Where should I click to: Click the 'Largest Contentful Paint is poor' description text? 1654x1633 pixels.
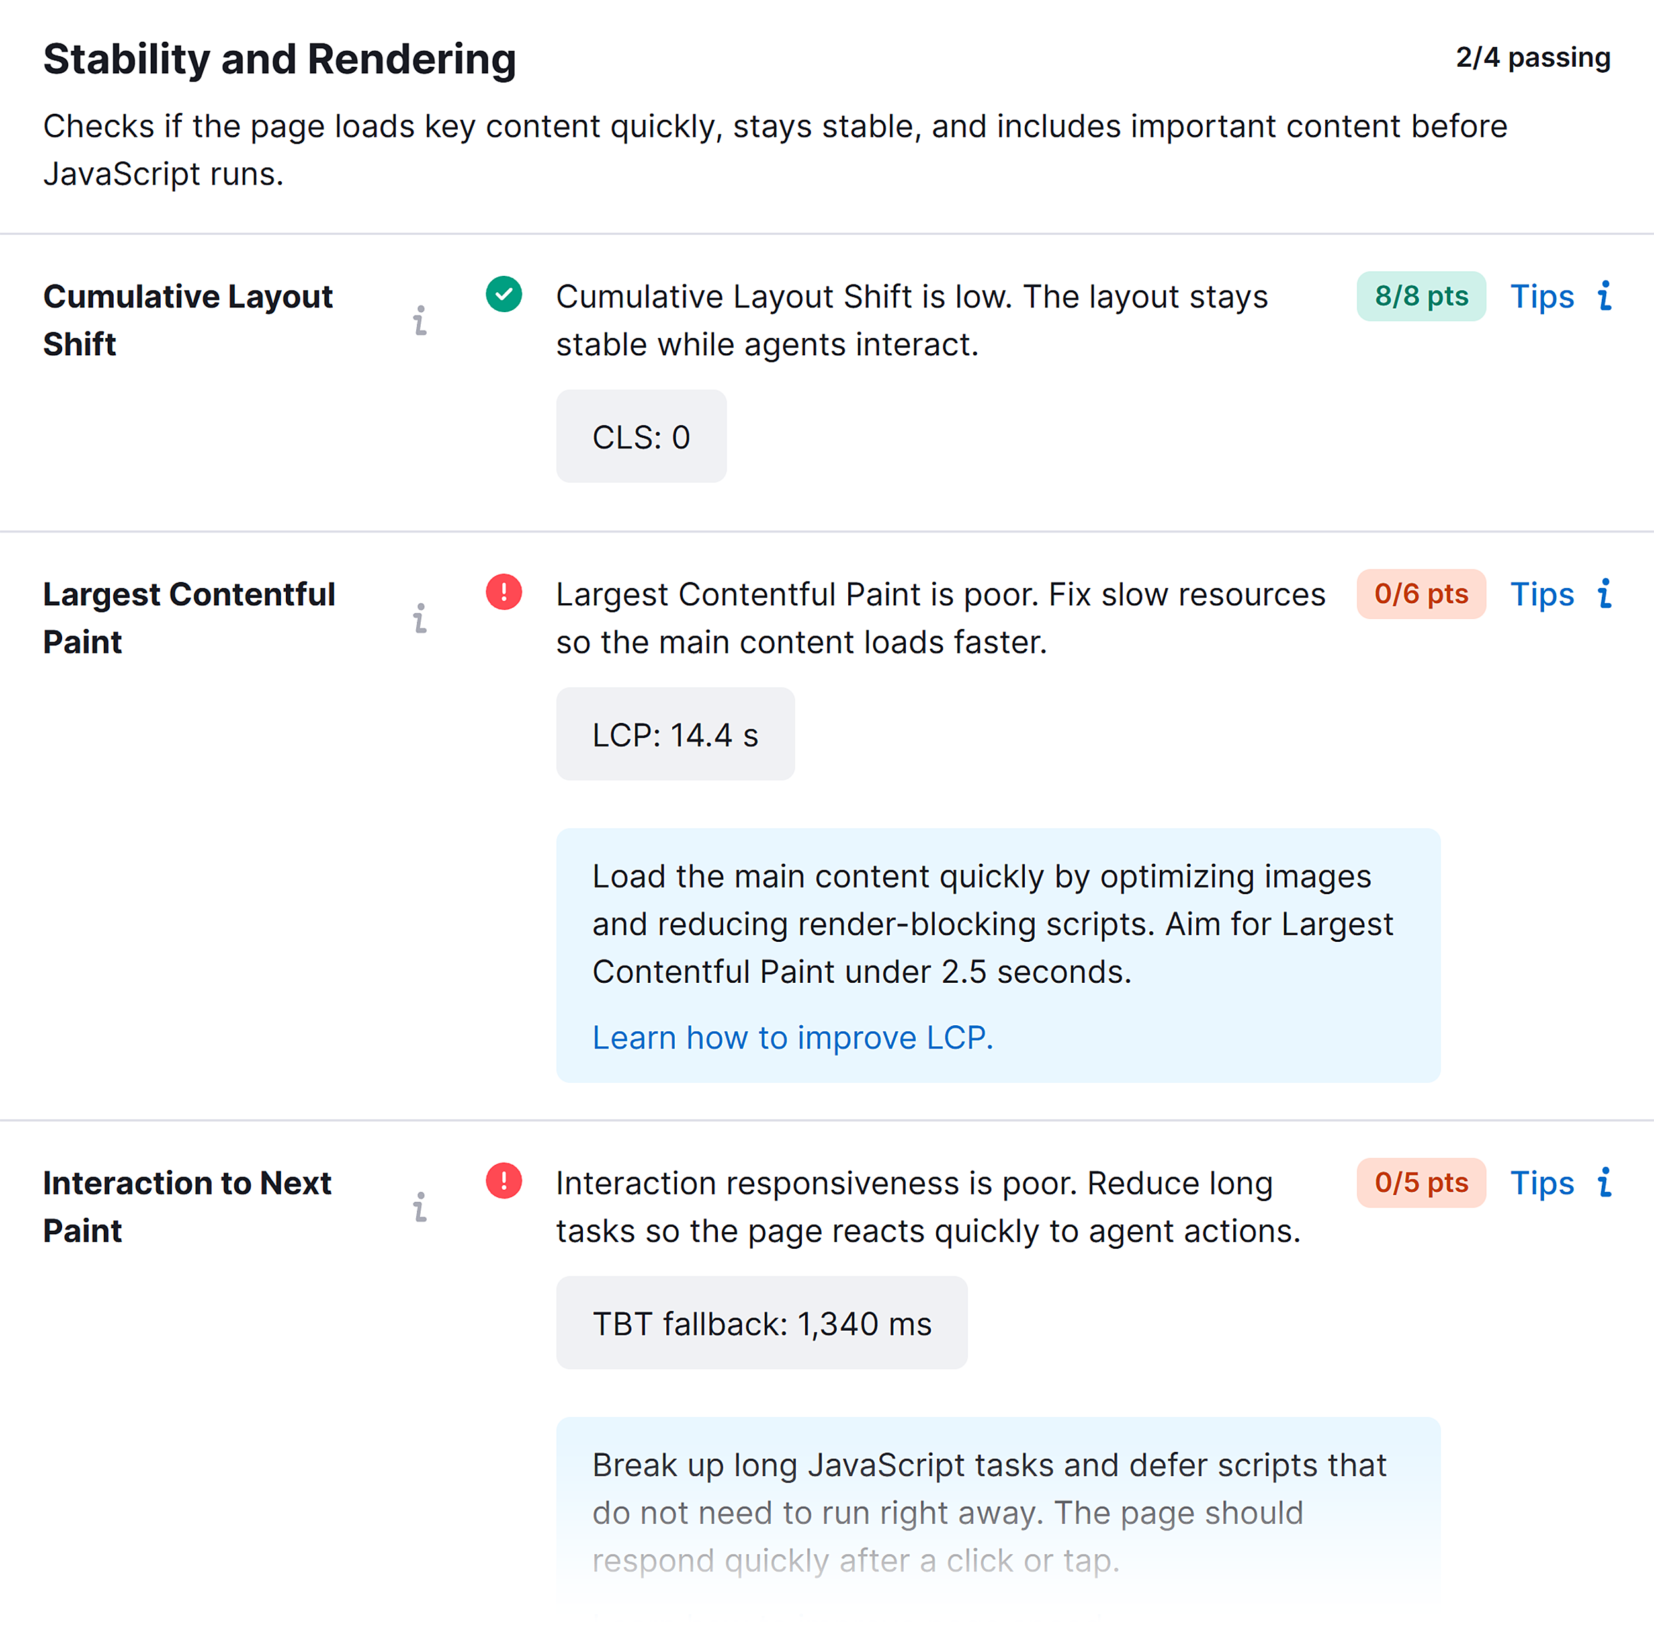pyautogui.click(x=941, y=618)
